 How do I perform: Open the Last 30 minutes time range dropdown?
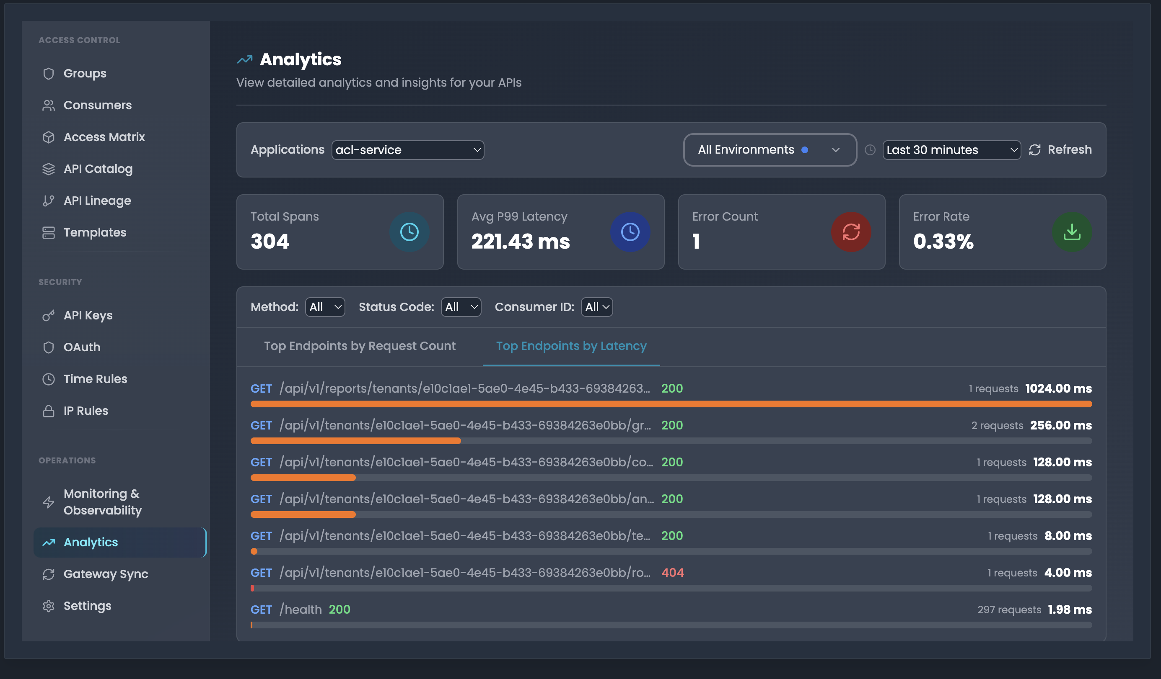pos(951,150)
